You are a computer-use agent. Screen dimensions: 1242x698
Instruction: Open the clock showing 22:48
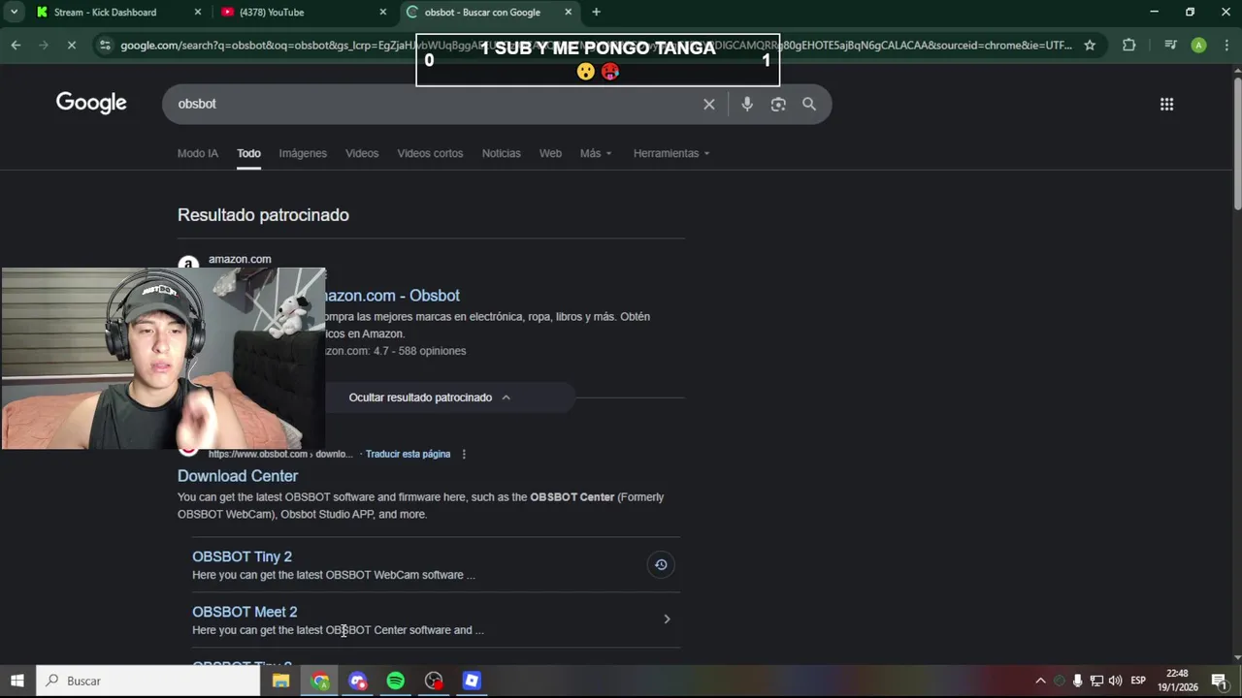coord(1178,681)
